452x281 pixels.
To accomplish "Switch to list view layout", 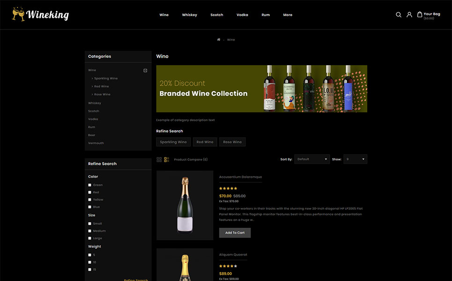I will click(167, 159).
